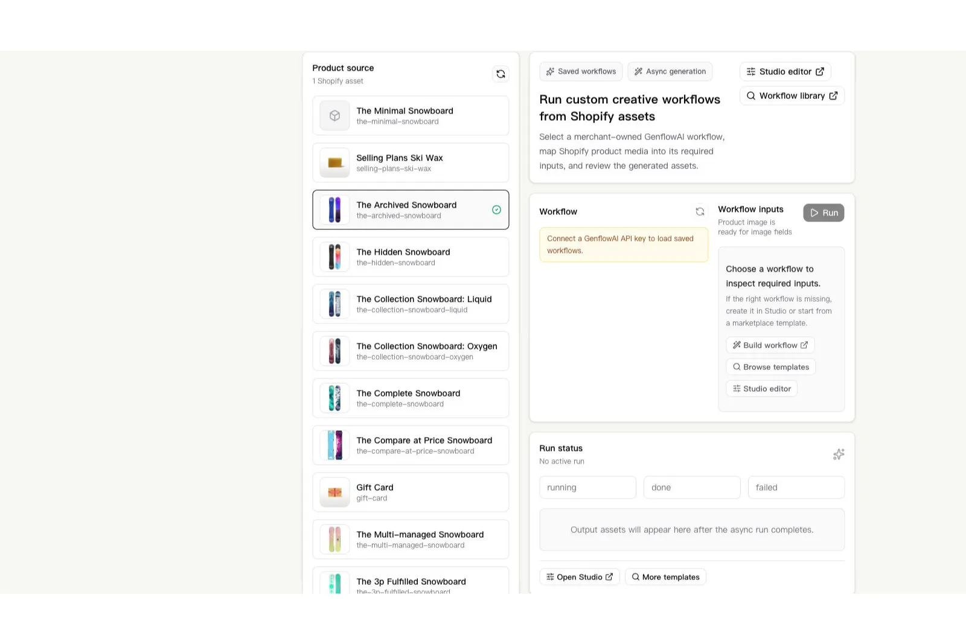Click Studio editor in inputs panel

point(762,389)
